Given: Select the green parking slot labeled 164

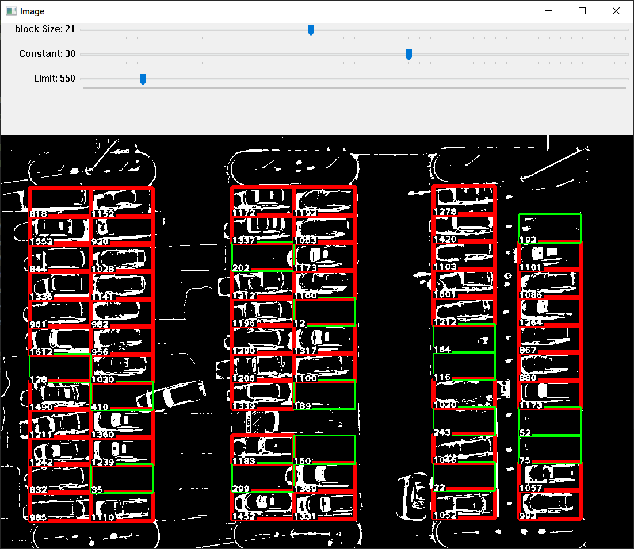Looking at the screenshot, I should click(x=464, y=339).
